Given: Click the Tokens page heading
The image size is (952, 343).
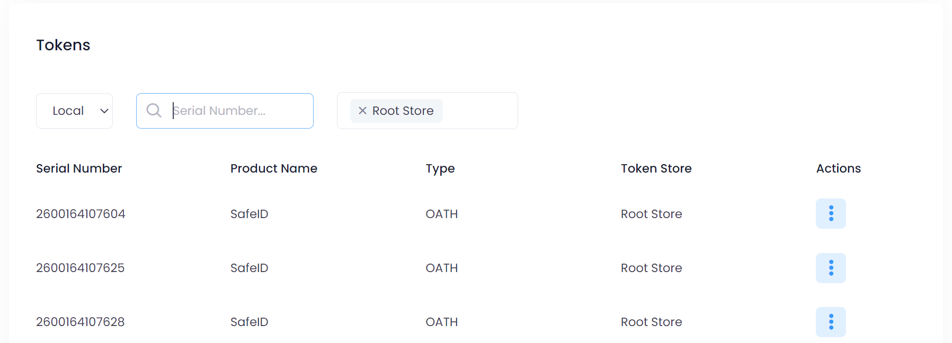Looking at the screenshot, I should [x=63, y=45].
